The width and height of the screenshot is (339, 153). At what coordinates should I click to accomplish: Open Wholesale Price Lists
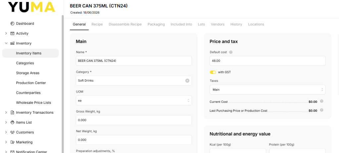(x=33, y=103)
